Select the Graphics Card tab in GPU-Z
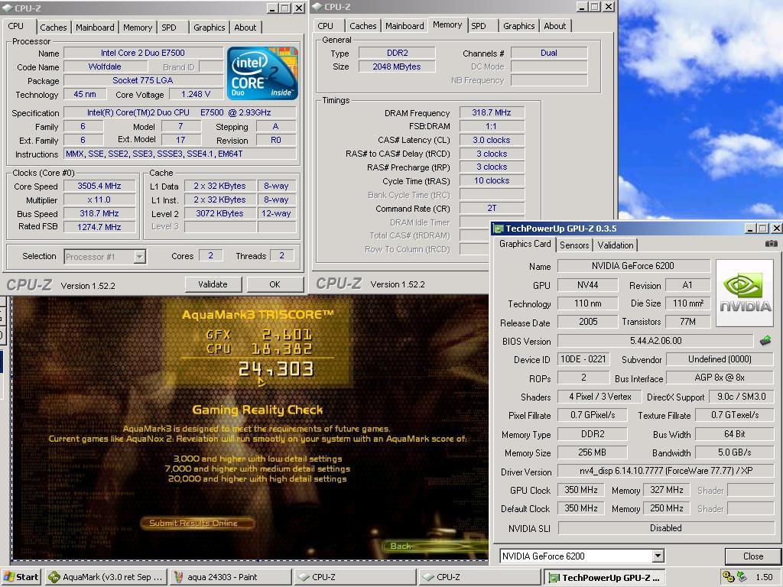This screenshot has width=783, height=587. 525,244
